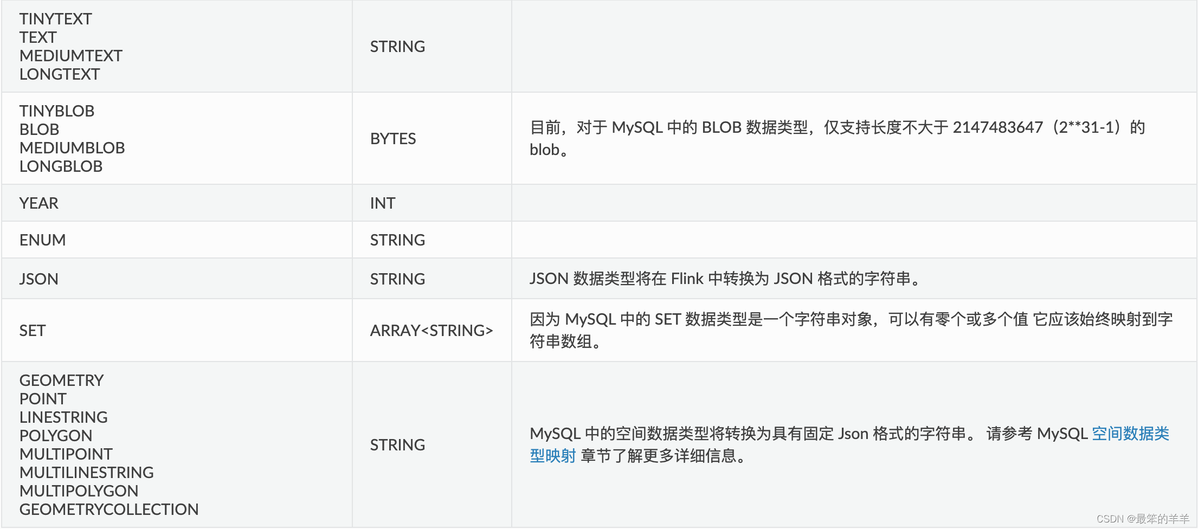Click the CSDN author watermark
The width and height of the screenshot is (1198, 529).
click(1143, 519)
